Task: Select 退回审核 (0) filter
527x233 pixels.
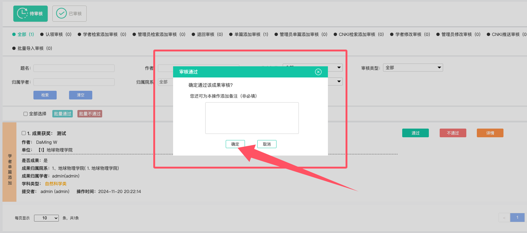Action: [207, 34]
